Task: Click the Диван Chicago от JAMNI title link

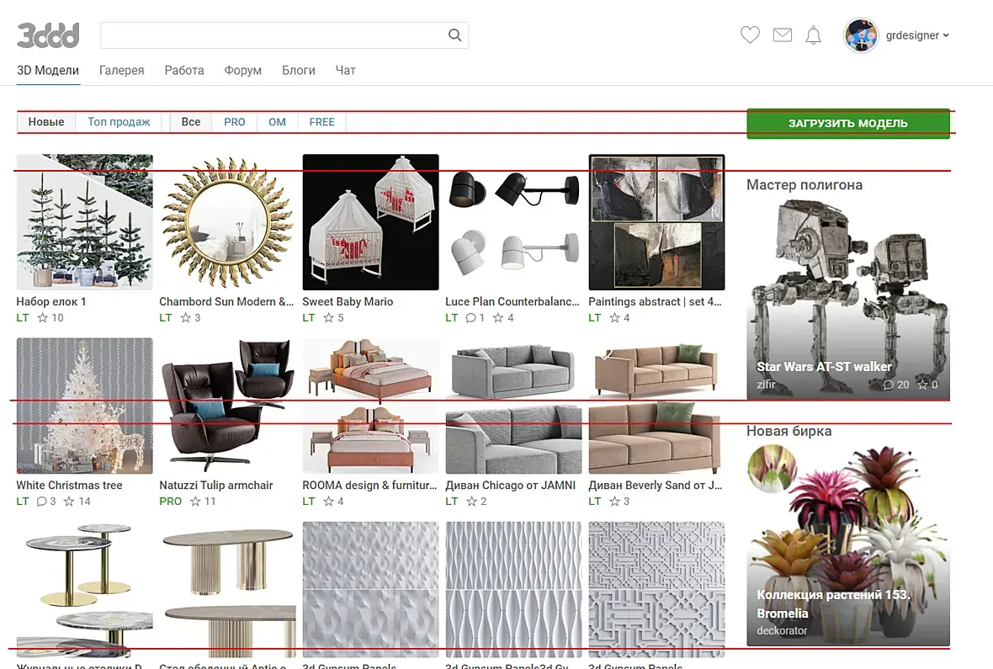Action: coord(511,486)
